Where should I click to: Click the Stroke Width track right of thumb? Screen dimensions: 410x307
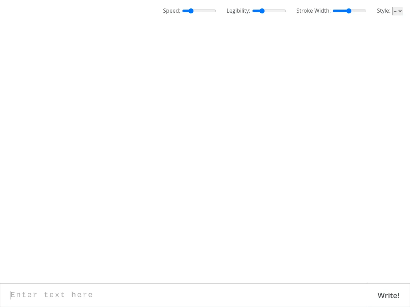[x=359, y=11]
